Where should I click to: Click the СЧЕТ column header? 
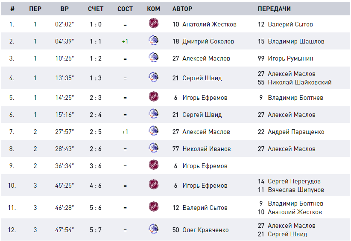[x=96, y=9]
